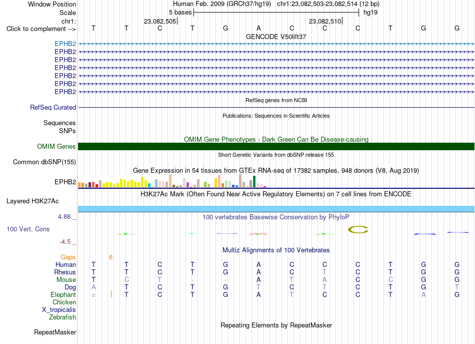Click the PhyloP maximum value 4.88
The width and height of the screenshot is (475, 344).
tap(64, 217)
